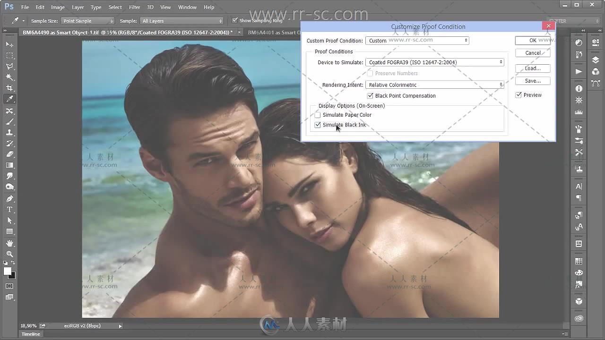
Task: Click the Load... button
Action: [x=533, y=68]
